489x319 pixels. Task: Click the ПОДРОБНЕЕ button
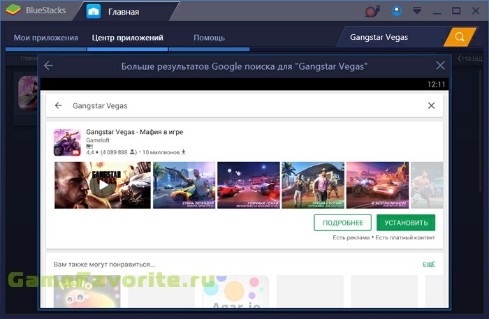coord(343,223)
